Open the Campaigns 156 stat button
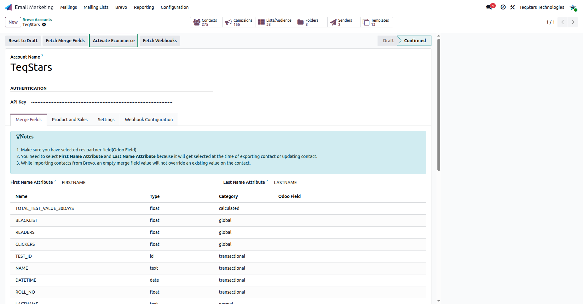Viewport: 583px width, 304px height. click(x=239, y=22)
